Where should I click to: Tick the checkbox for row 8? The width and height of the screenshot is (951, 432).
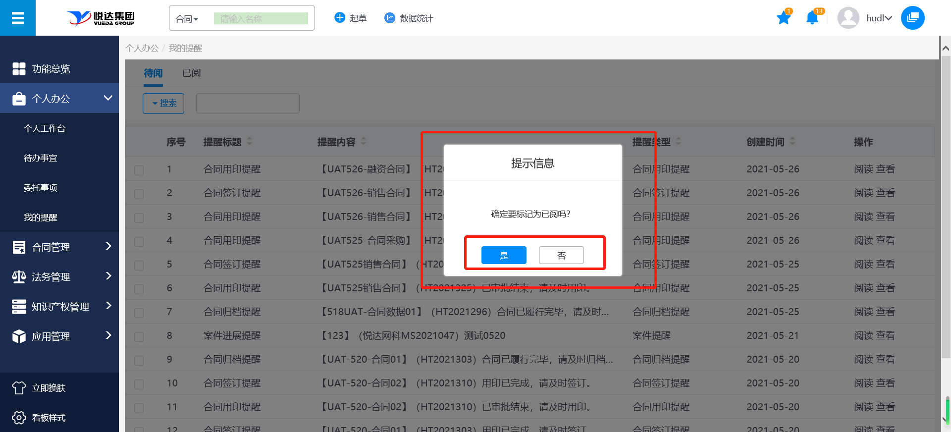pyautogui.click(x=139, y=336)
